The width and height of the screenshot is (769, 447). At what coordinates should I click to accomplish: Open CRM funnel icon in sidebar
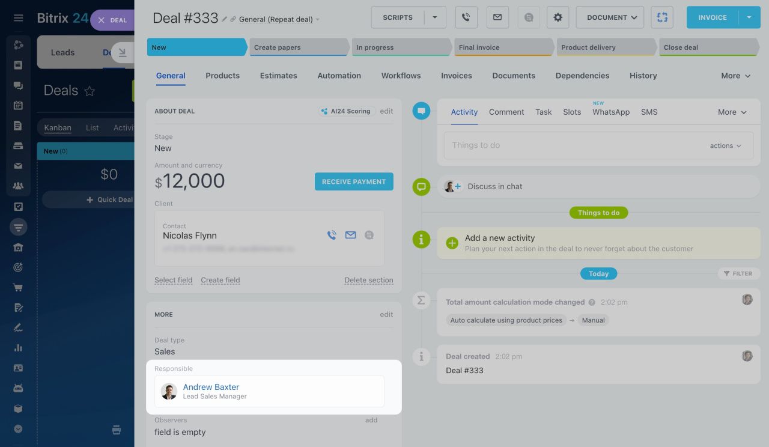pos(18,227)
